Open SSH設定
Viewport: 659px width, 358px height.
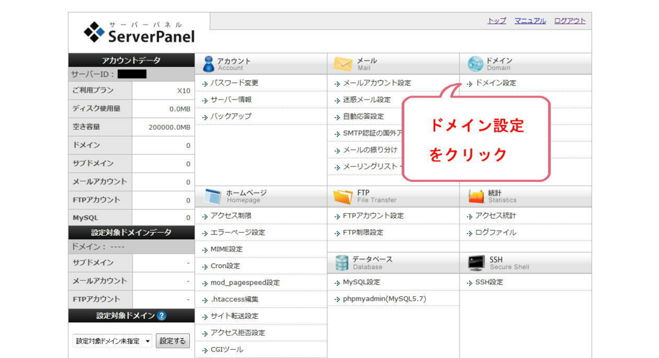tap(489, 282)
